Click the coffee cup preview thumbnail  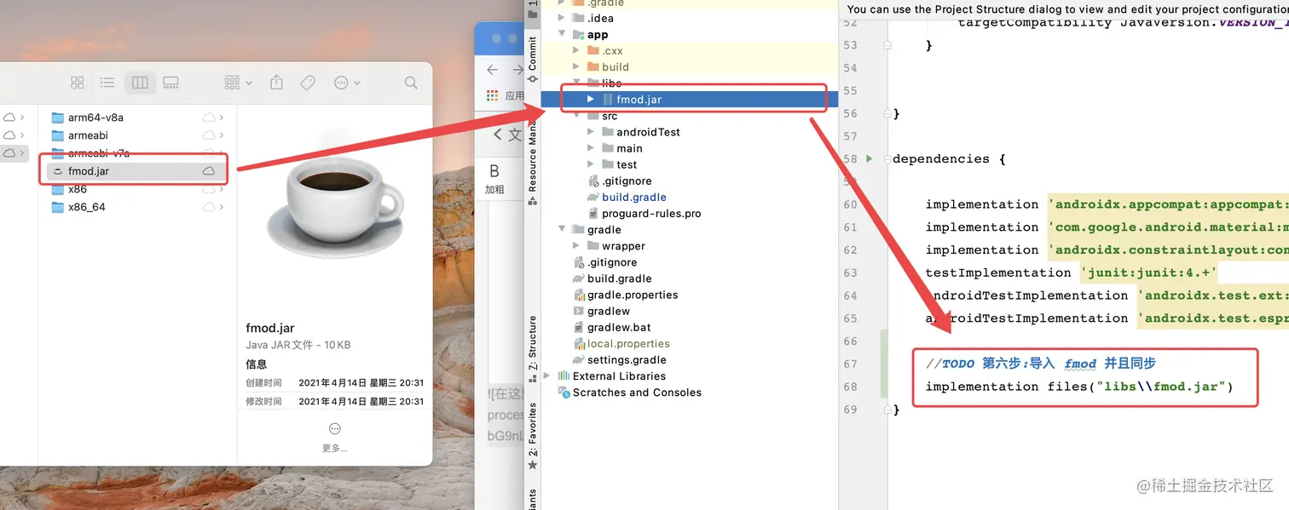(x=334, y=209)
